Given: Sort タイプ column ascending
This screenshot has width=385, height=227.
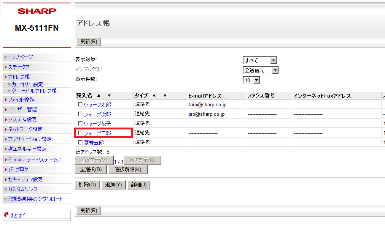Looking at the screenshot, I should (154, 96).
